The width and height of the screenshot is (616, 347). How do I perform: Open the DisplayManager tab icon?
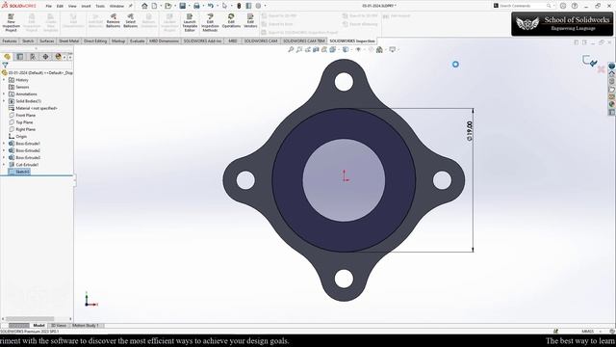(59, 57)
